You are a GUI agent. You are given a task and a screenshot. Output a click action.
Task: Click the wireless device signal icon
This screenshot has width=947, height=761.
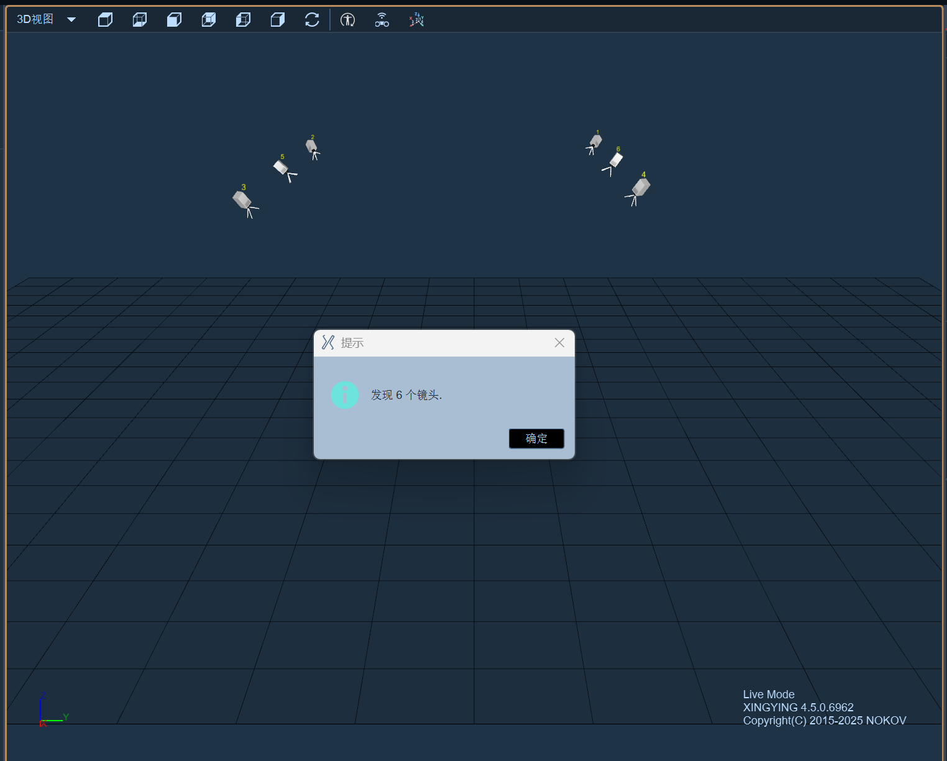point(382,20)
